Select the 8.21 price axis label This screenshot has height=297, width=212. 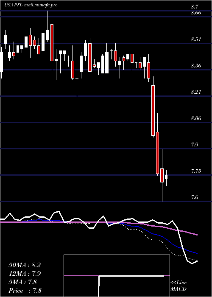196,92
